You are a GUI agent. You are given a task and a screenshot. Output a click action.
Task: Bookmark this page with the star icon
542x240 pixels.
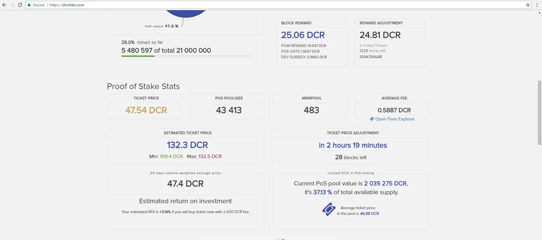coord(528,5)
